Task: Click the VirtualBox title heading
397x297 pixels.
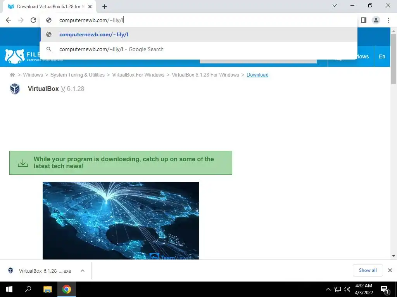Action: pyautogui.click(x=43, y=89)
